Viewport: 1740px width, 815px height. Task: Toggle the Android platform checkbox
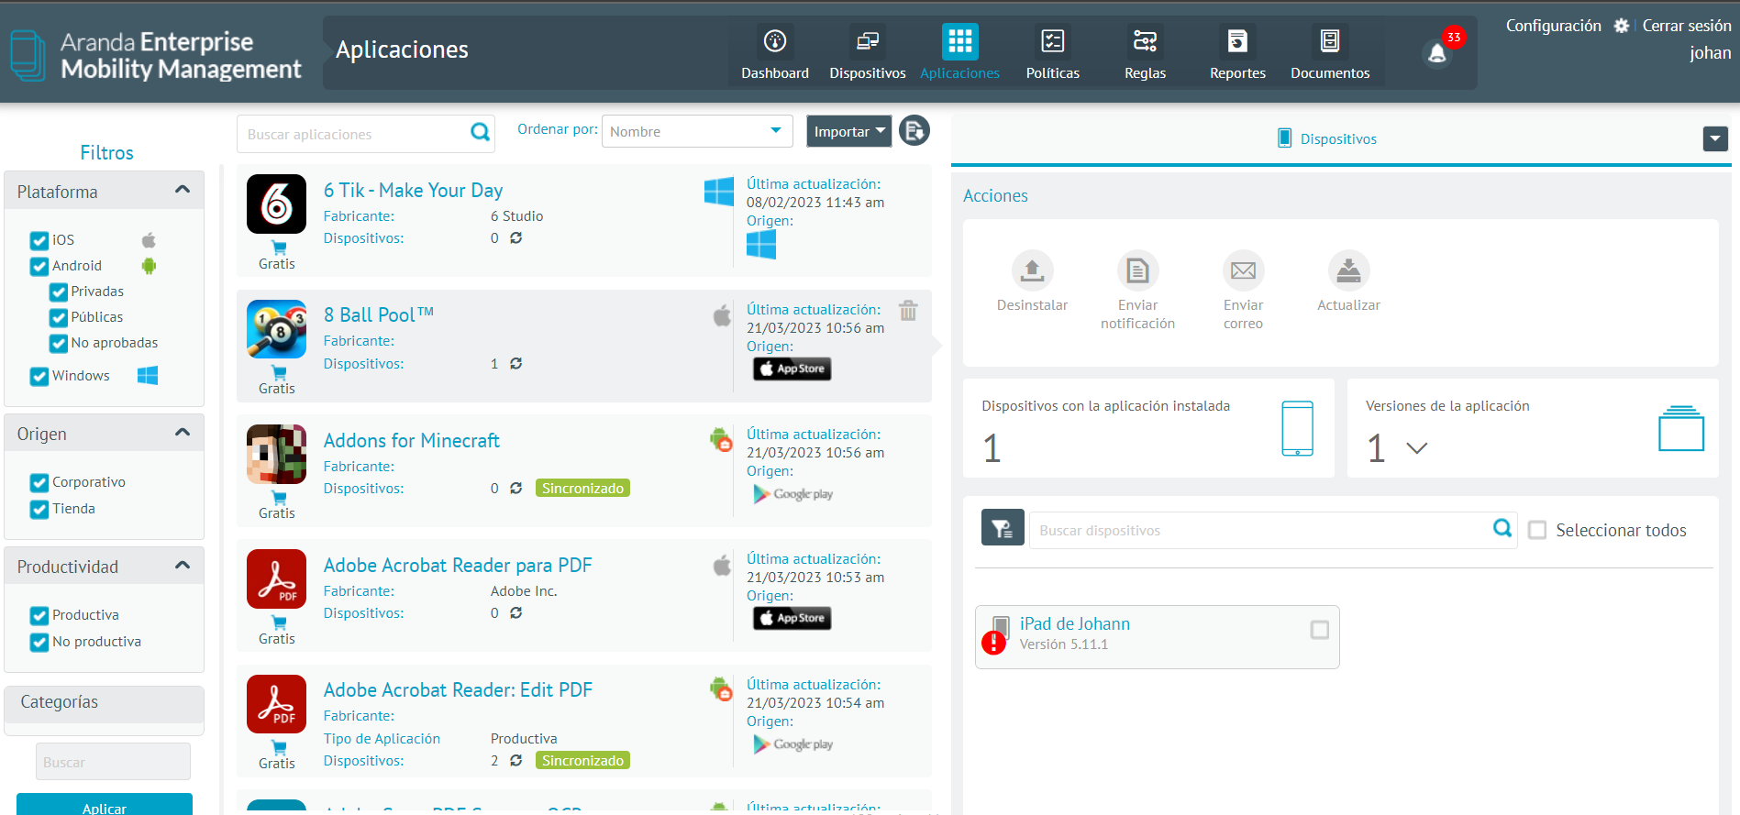coord(39,267)
